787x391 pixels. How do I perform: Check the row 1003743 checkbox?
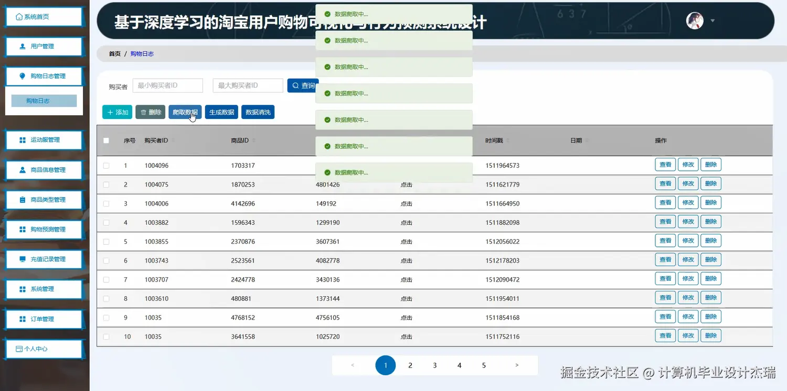click(107, 260)
